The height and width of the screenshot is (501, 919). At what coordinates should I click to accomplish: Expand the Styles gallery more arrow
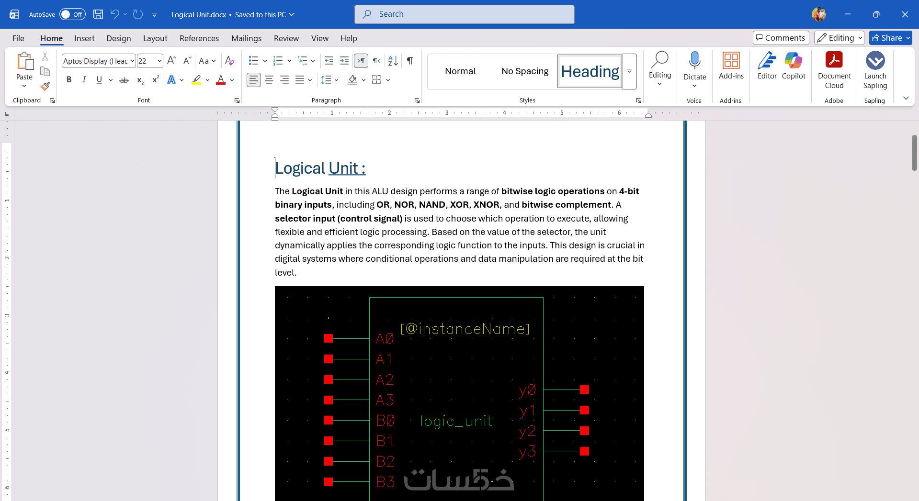coord(629,71)
